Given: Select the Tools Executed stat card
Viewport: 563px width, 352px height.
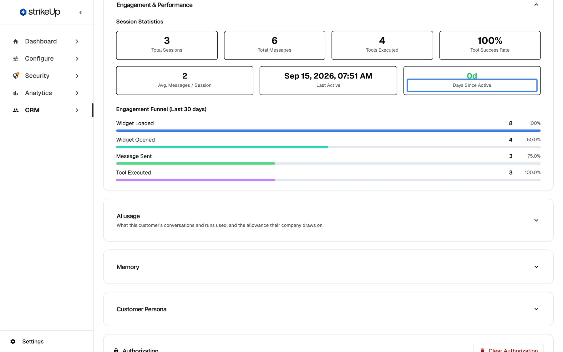Looking at the screenshot, I should 382,45.
